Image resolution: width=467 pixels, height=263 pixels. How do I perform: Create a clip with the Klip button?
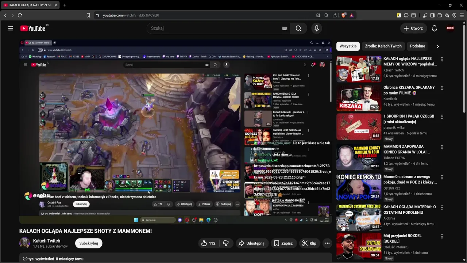point(309,243)
